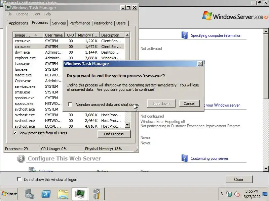Screen dimensions: 269x201
Task: Open Windows Explorer folder taskbar icon
Action: coord(63,194)
